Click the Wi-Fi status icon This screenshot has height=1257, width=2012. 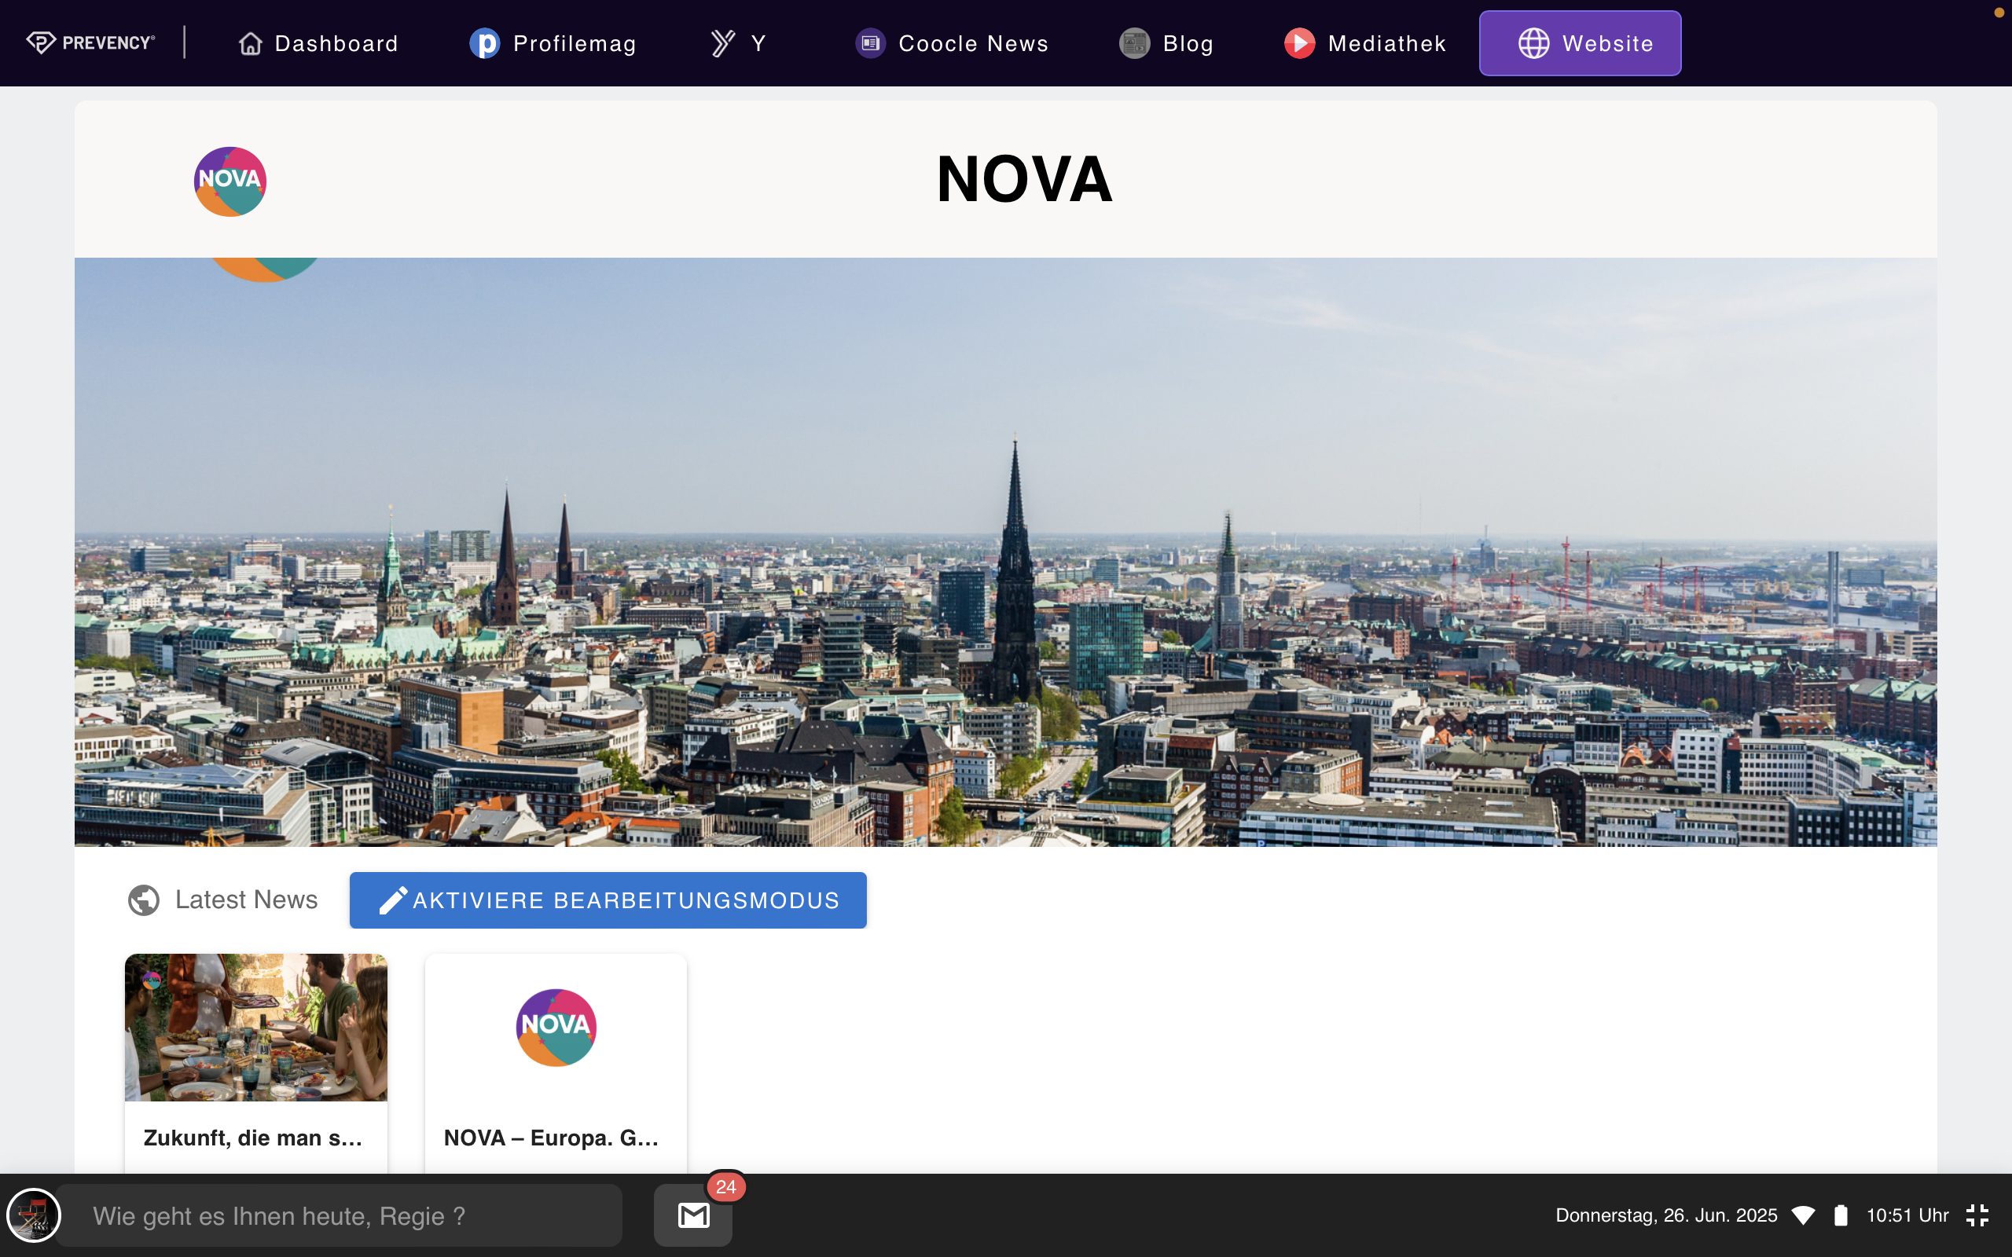(x=1802, y=1215)
